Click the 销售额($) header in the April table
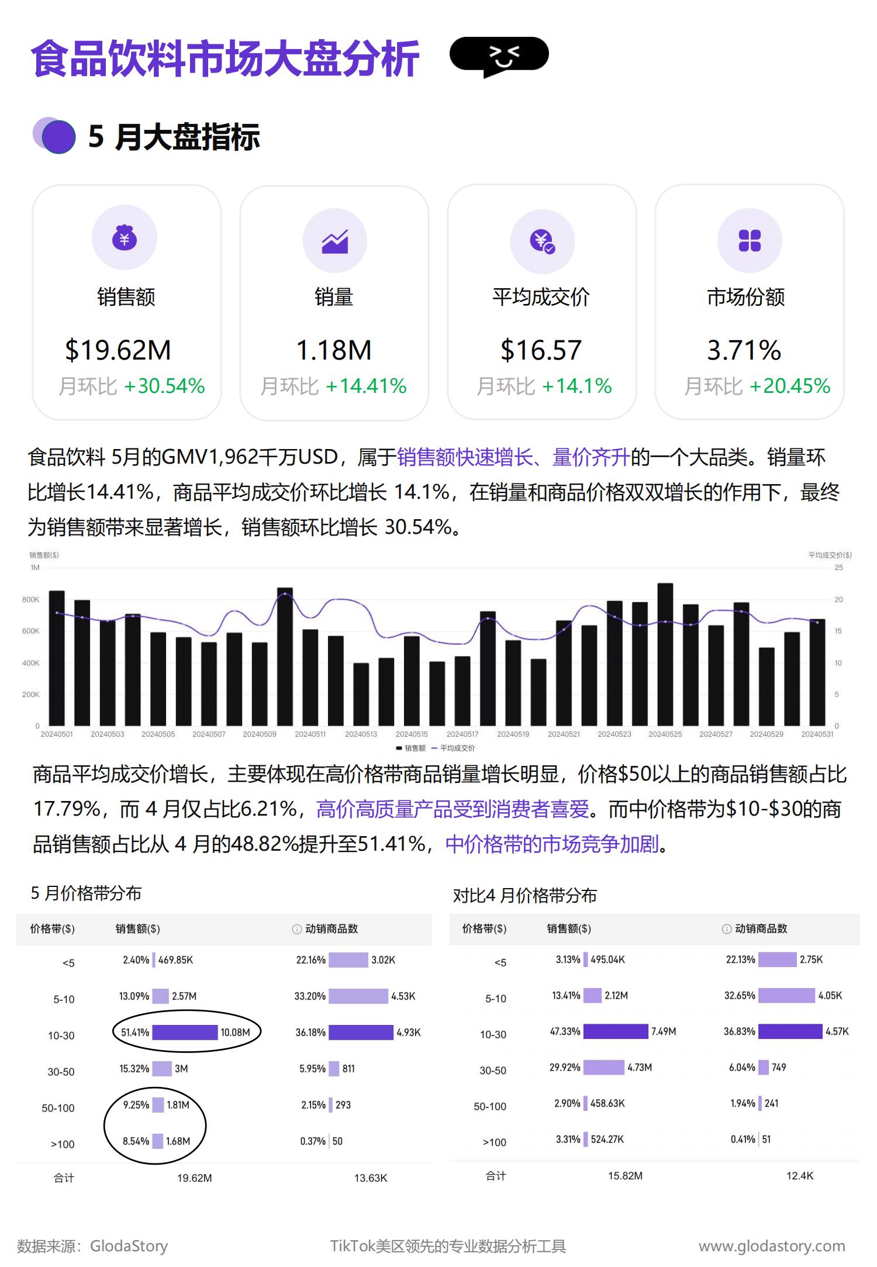 coord(568,929)
